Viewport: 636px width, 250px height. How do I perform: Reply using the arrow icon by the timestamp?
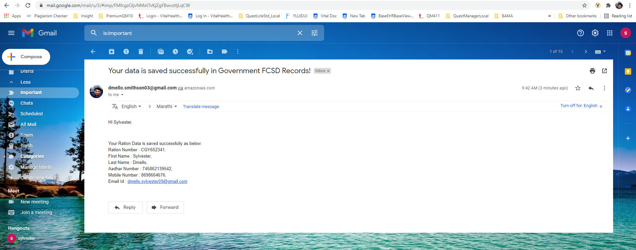coord(591,88)
